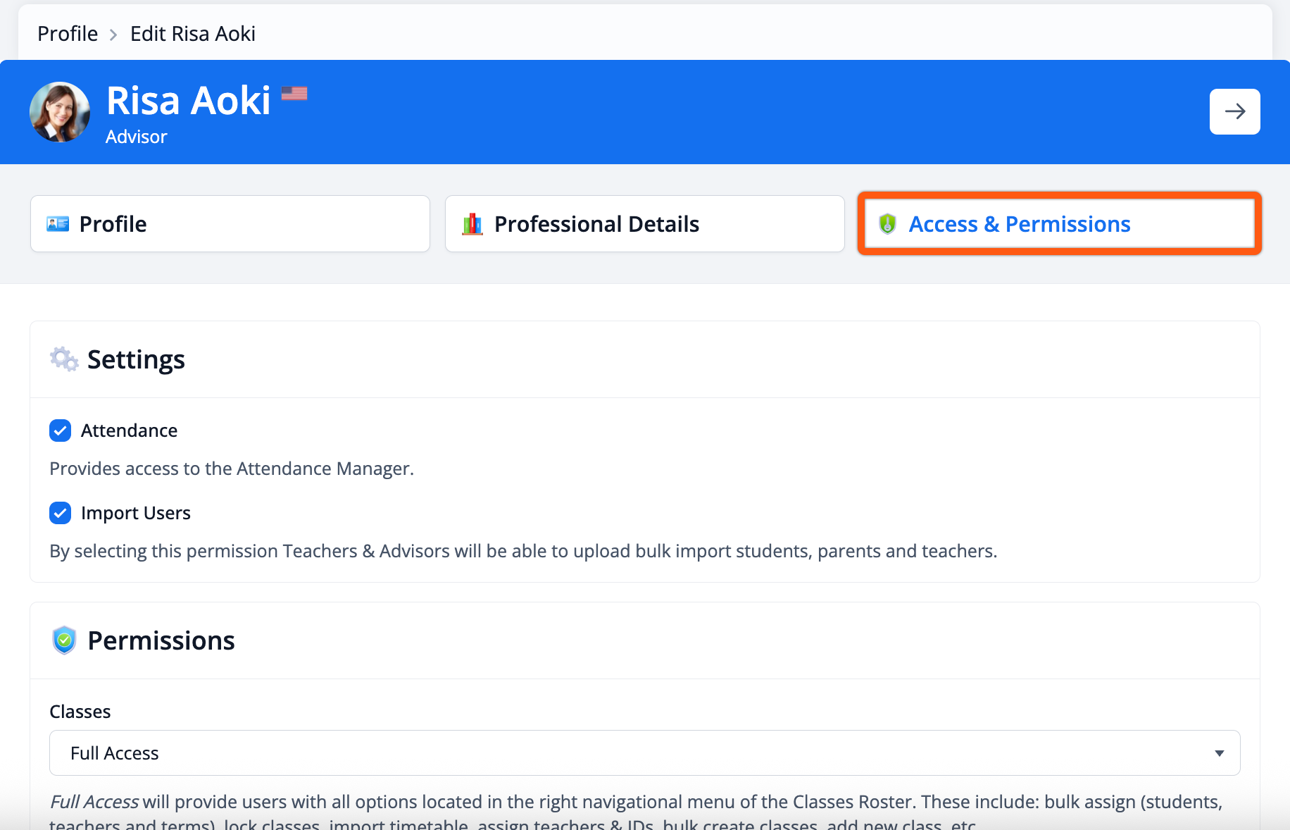The height and width of the screenshot is (830, 1290).
Task: Go to Profile via breadcrumb link
Action: pyautogui.click(x=68, y=34)
